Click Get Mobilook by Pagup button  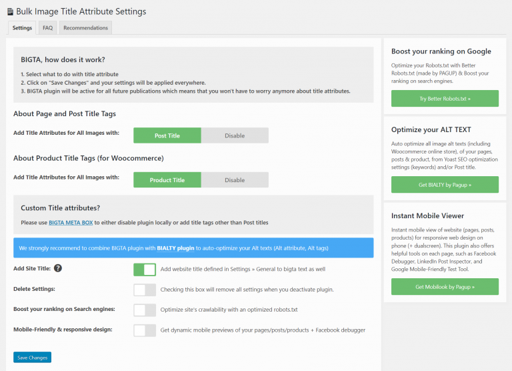(445, 287)
